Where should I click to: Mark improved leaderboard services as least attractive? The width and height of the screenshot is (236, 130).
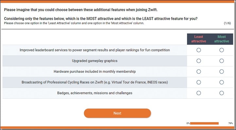(x=198, y=50)
